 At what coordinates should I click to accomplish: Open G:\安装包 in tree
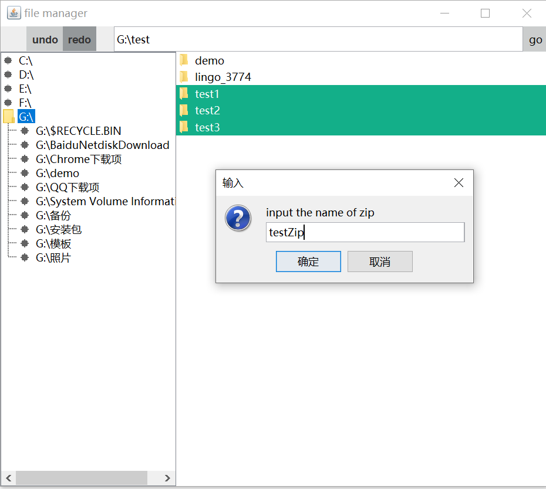pos(59,229)
